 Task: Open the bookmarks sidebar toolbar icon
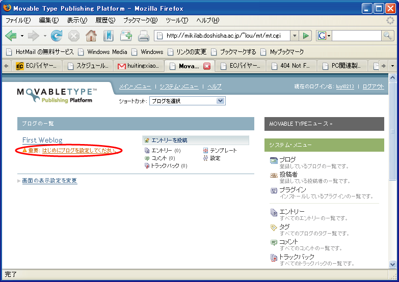click(108, 36)
